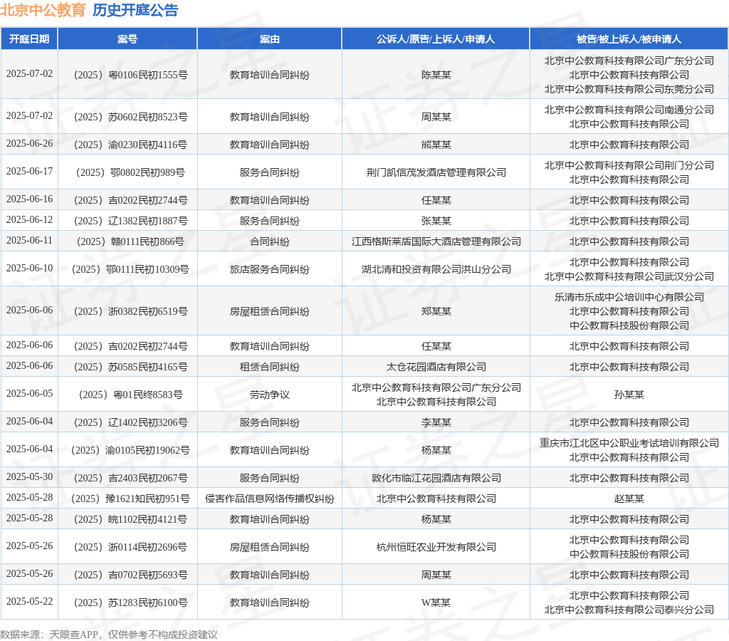729x641 pixels.
Task: Click cause 旅店服务合同纠纷
Action: point(270,269)
